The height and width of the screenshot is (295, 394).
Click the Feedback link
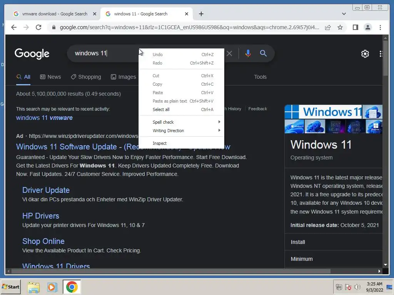[257, 109]
